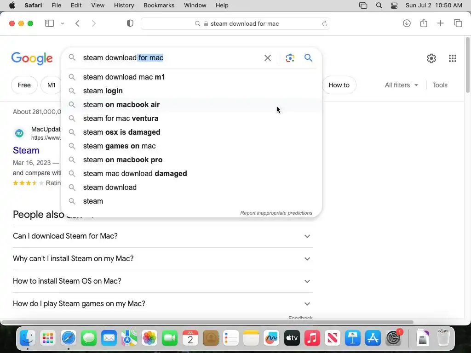
Task: Select the M1 filter chip
Action: pyautogui.click(x=51, y=85)
